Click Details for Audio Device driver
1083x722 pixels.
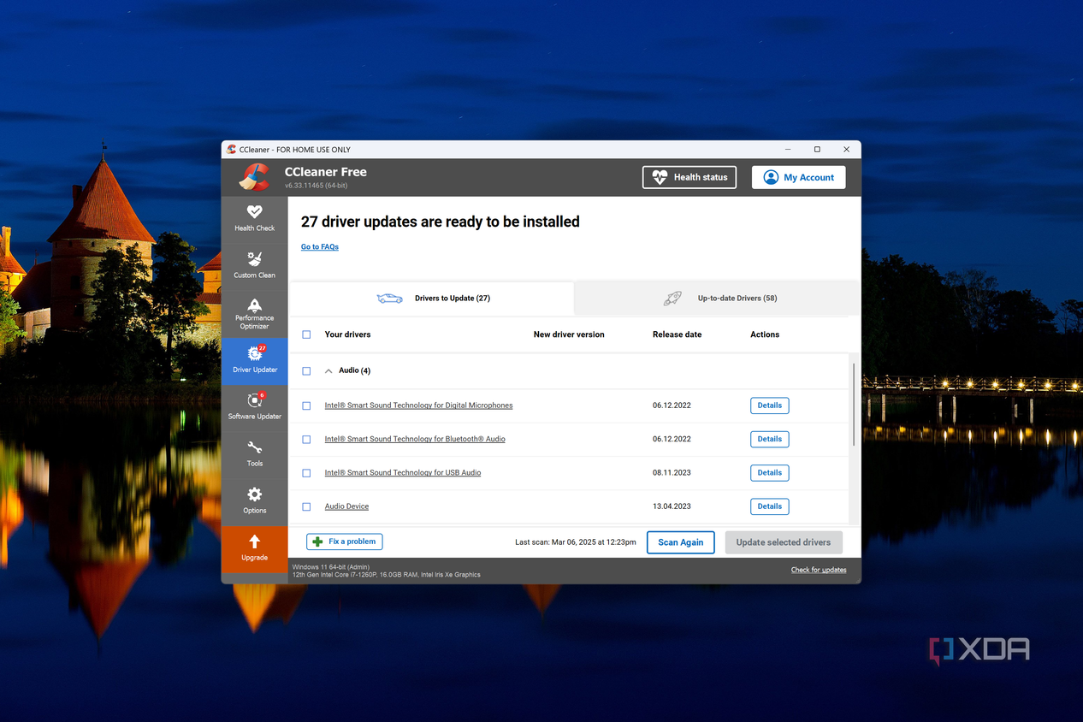[769, 506]
